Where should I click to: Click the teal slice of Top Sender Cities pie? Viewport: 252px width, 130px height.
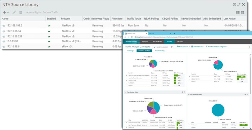157,107
